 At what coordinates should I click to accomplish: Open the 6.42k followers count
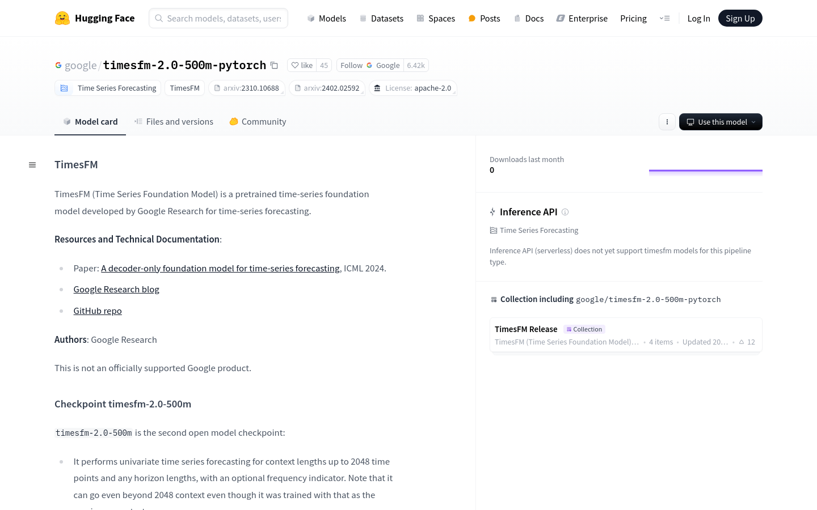point(416,65)
